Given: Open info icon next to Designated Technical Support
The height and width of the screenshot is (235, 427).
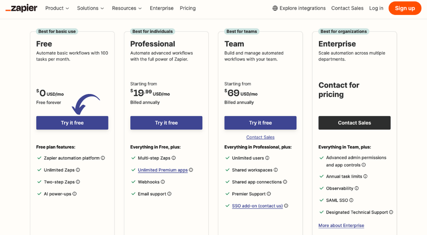Looking at the screenshot, I should click(x=391, y=212).
